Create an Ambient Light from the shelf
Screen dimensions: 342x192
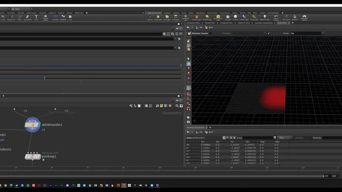[265, 18]
